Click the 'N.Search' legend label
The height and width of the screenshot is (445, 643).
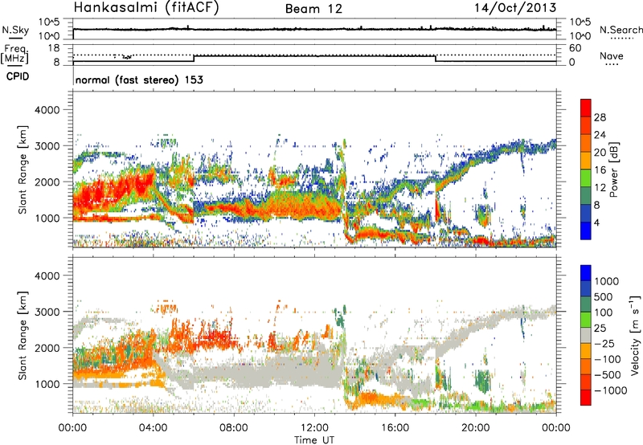(620, 30)
